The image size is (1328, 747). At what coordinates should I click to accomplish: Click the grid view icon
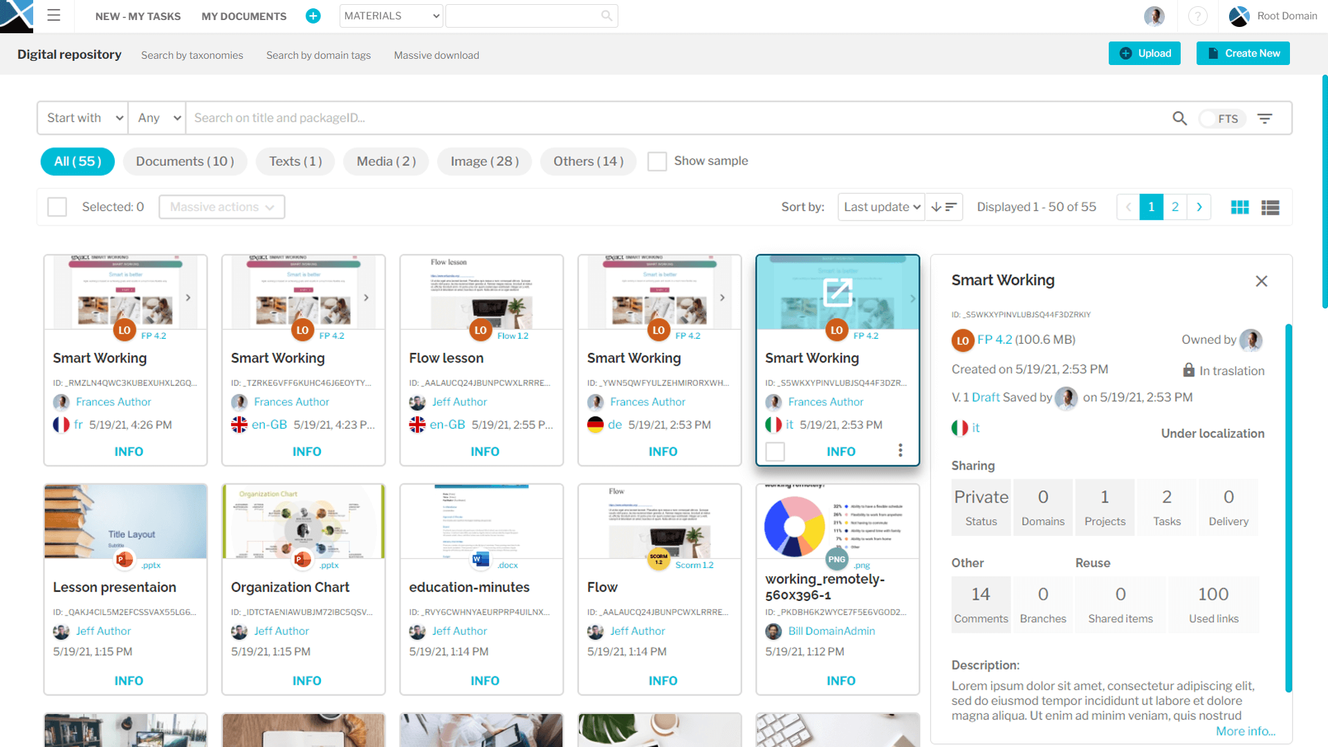coord(1239,207)
